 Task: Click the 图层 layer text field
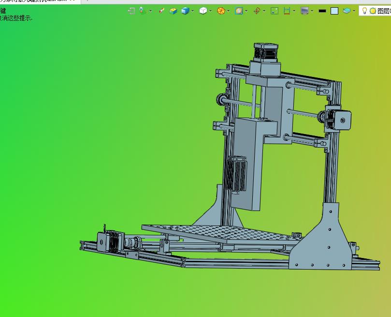384,11
